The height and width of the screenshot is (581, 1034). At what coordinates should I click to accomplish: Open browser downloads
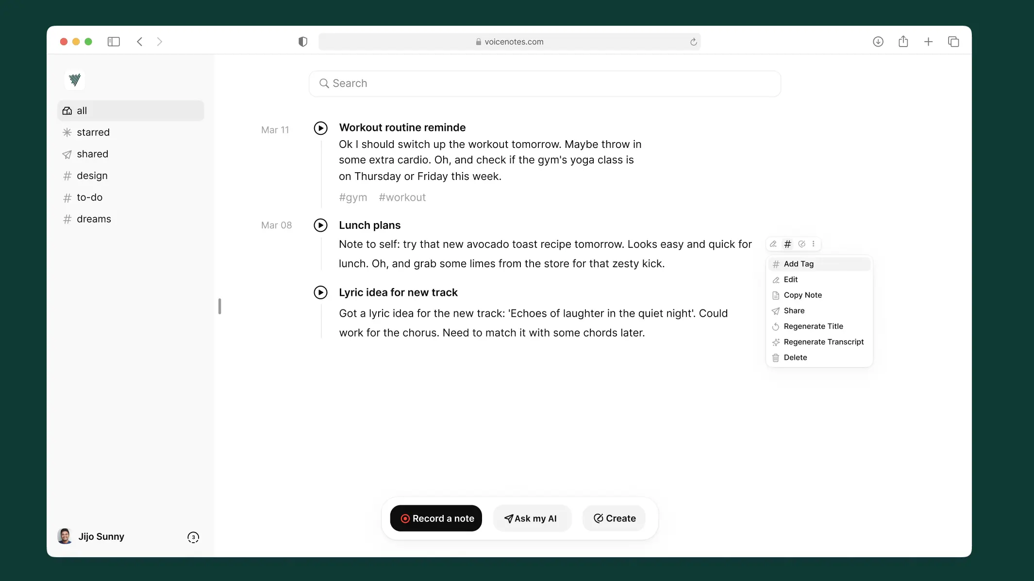(878, 42)
